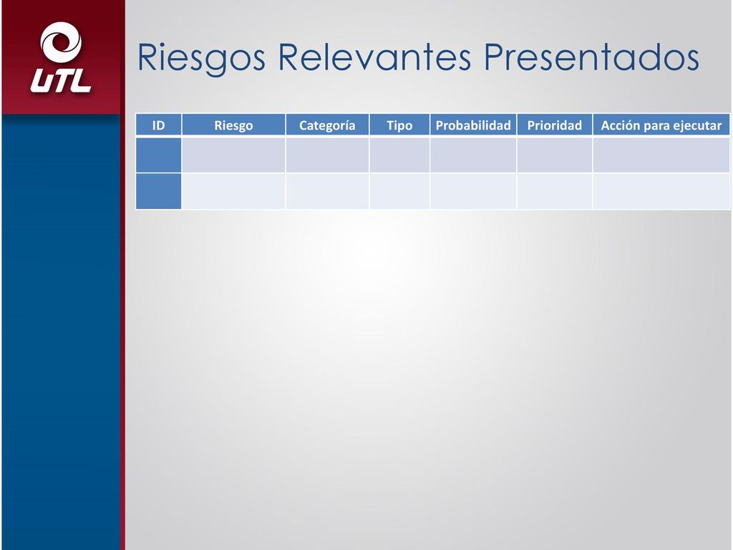Click the 'Tipo' column header

(x=399, y=125)
